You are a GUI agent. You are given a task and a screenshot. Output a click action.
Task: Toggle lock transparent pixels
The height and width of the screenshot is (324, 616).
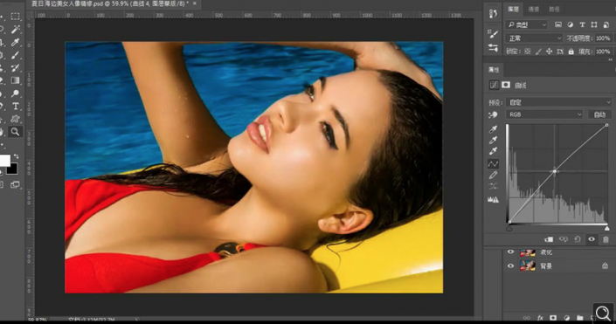(528, 52)
